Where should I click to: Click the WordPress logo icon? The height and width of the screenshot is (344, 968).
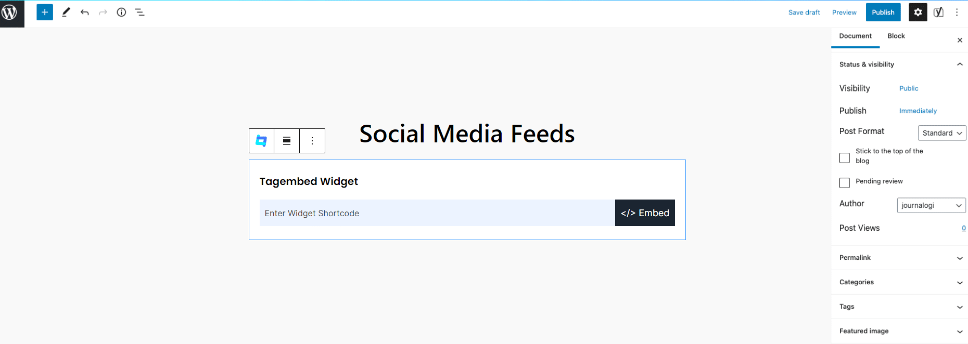point(11,12)
